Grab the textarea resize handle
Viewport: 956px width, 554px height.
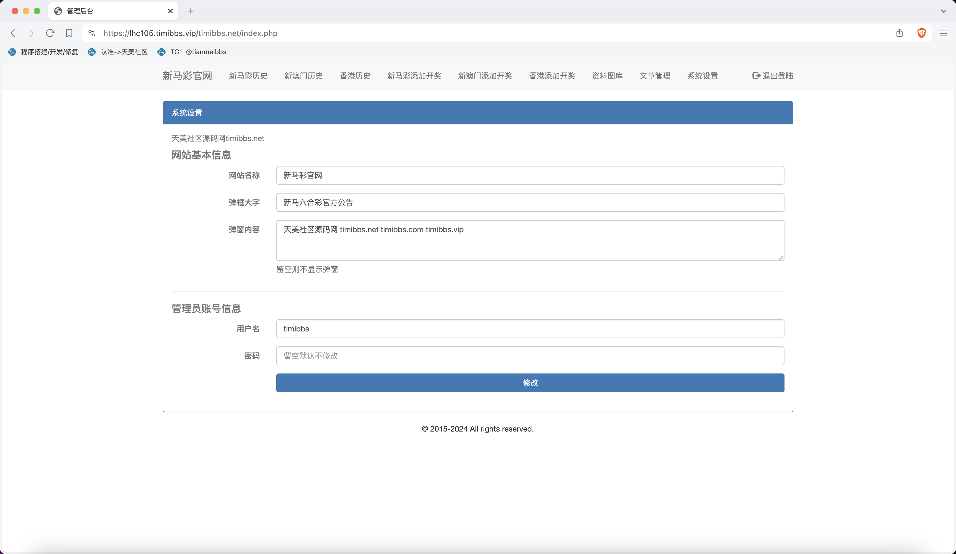click(x=781, y=258)
